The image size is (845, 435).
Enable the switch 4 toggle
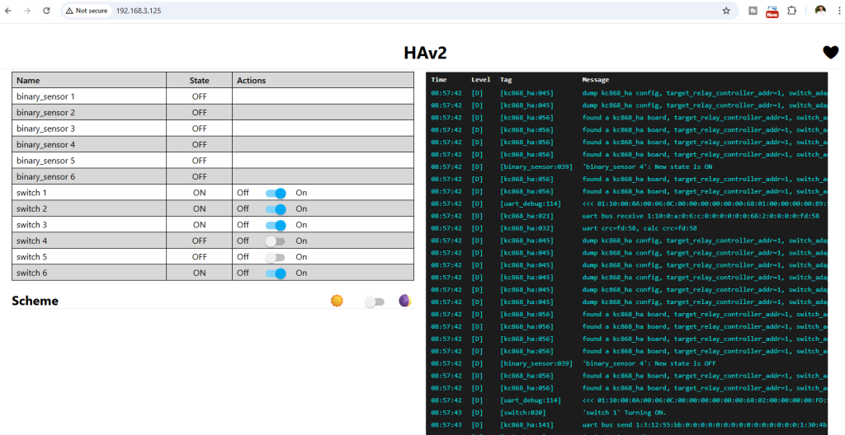(276, 241)
